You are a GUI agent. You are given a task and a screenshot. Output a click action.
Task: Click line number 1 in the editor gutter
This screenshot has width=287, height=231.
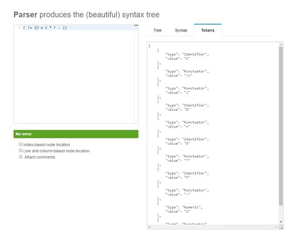pos(19,28)
